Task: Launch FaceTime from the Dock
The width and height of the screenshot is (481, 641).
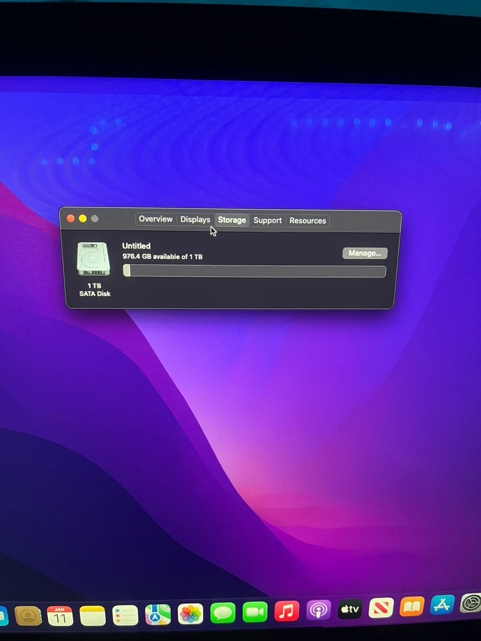Action: [x=255, y=613]
